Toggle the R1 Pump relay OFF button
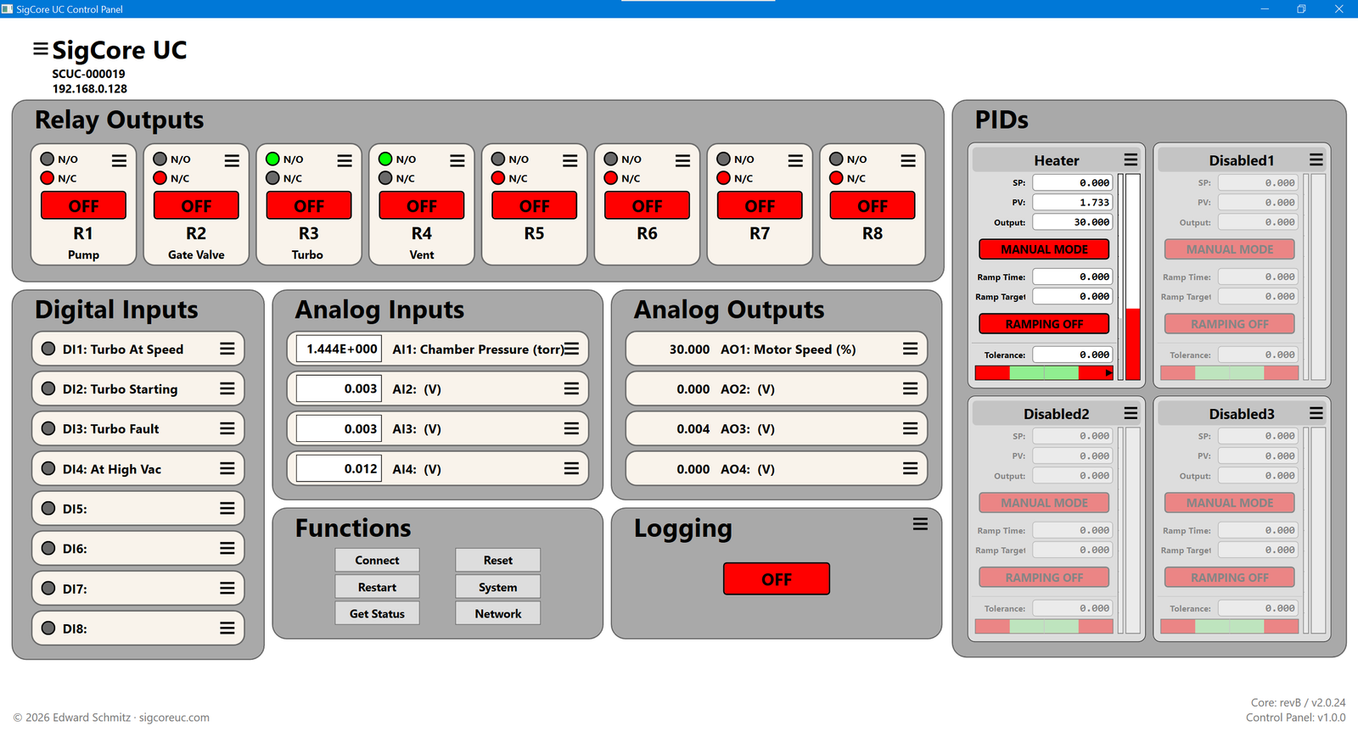 point(83,206)
